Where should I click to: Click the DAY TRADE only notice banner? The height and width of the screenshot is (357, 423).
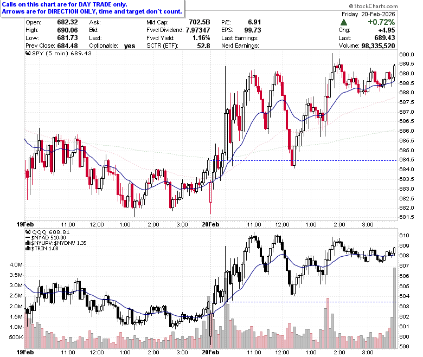point(93,8)
